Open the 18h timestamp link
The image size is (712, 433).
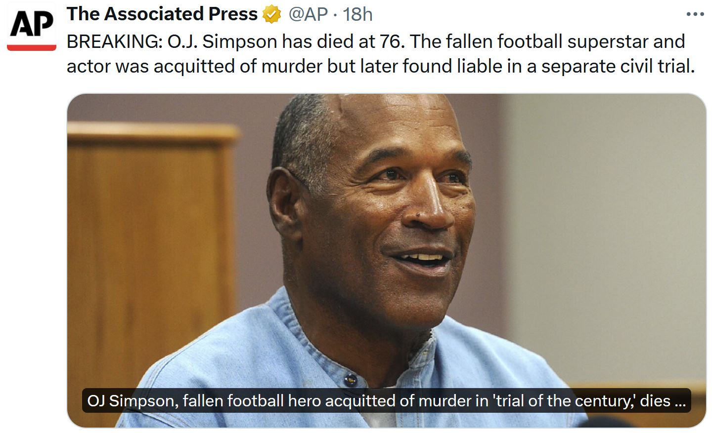point(357,14)
